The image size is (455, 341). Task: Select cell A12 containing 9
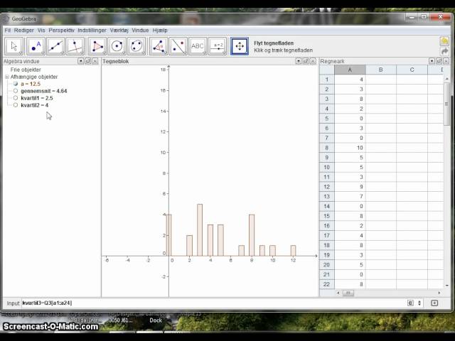(x=350, y=187)
